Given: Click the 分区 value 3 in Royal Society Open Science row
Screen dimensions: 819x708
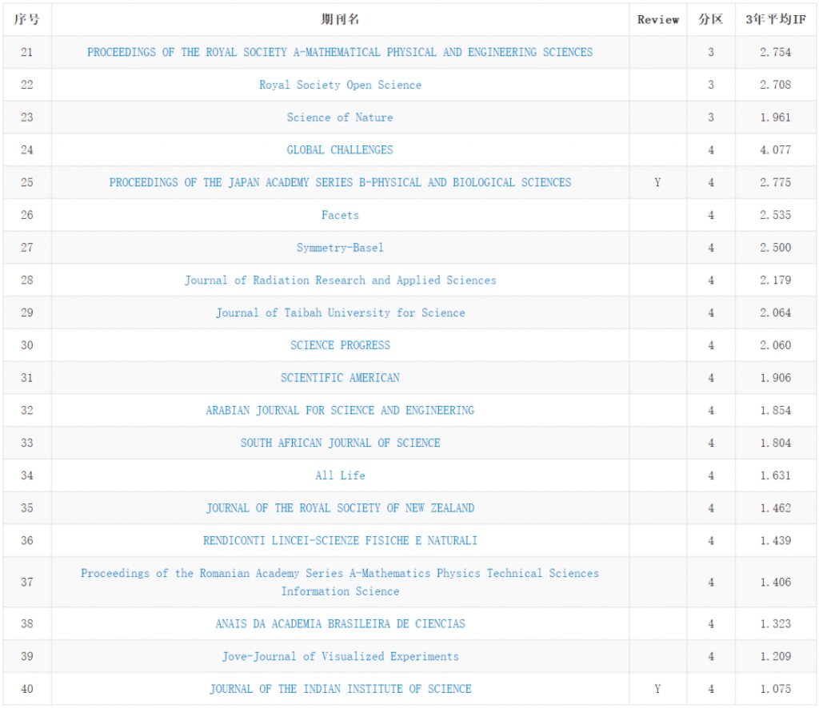Looking at the screenshot, I should (x=711, y=85).
